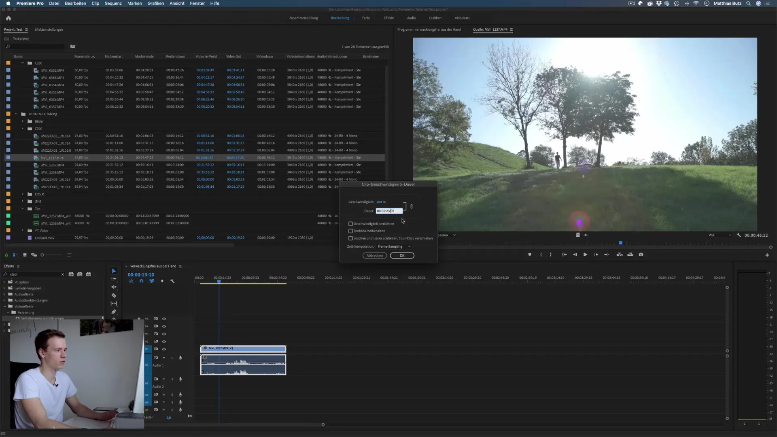
Task: Click the Mark Out bracket icon
Action: point(550,255)
